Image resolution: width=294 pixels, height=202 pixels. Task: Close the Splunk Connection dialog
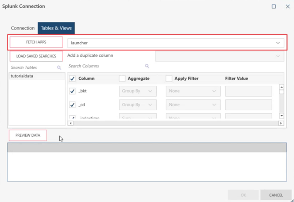pyautogui.click(x=287, y=7)
